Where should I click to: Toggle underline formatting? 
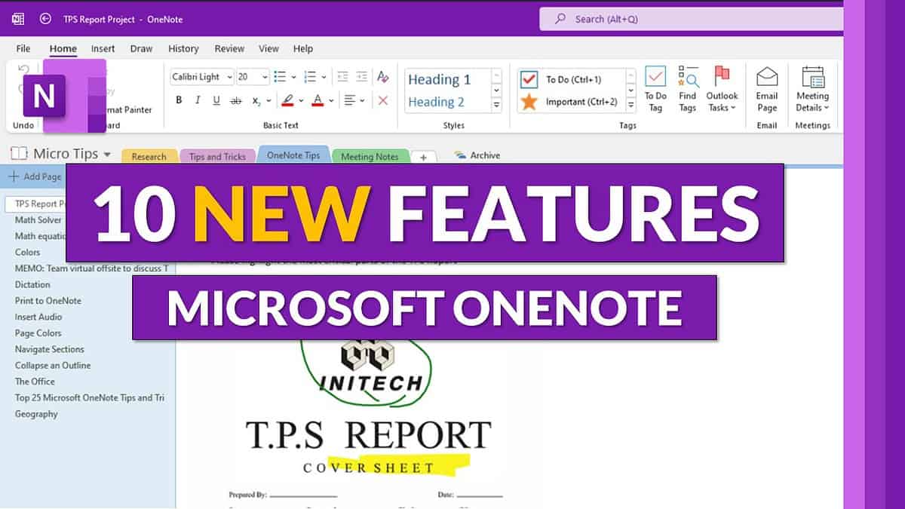[216, 100]
